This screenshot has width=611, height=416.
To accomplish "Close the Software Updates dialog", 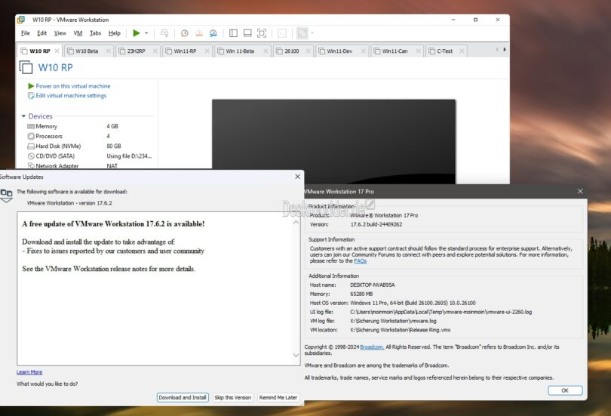I will coord(298,177).
